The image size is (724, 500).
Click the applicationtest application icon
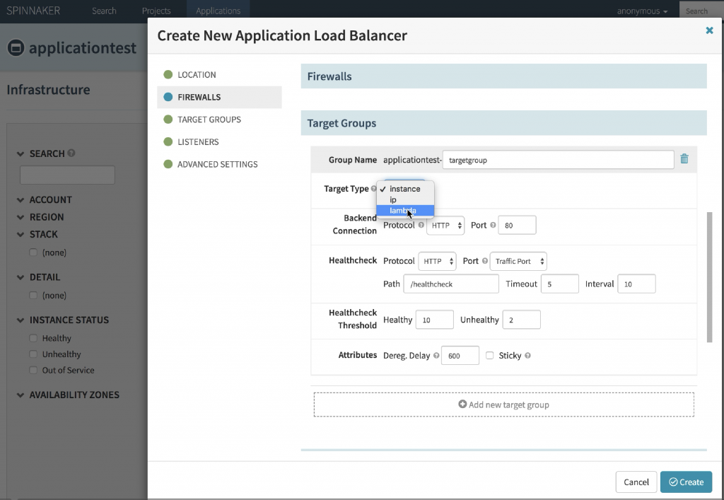(x=15, y=48)
